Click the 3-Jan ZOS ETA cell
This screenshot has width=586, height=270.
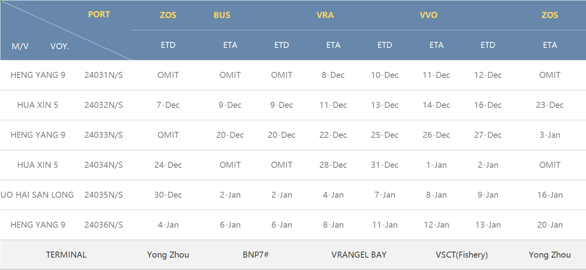[x=550, y=135]
